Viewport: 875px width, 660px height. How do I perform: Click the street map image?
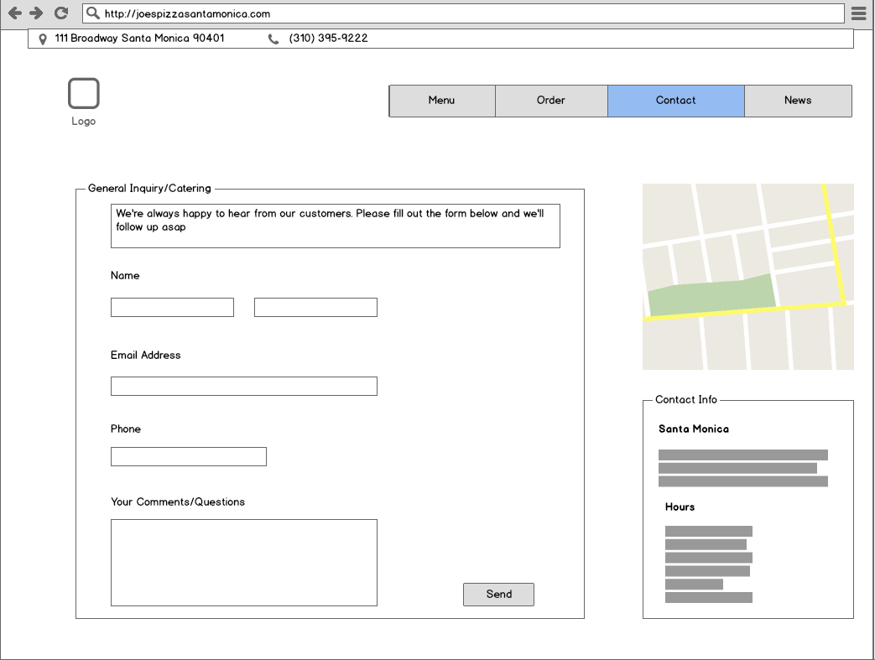click(747, 277)
